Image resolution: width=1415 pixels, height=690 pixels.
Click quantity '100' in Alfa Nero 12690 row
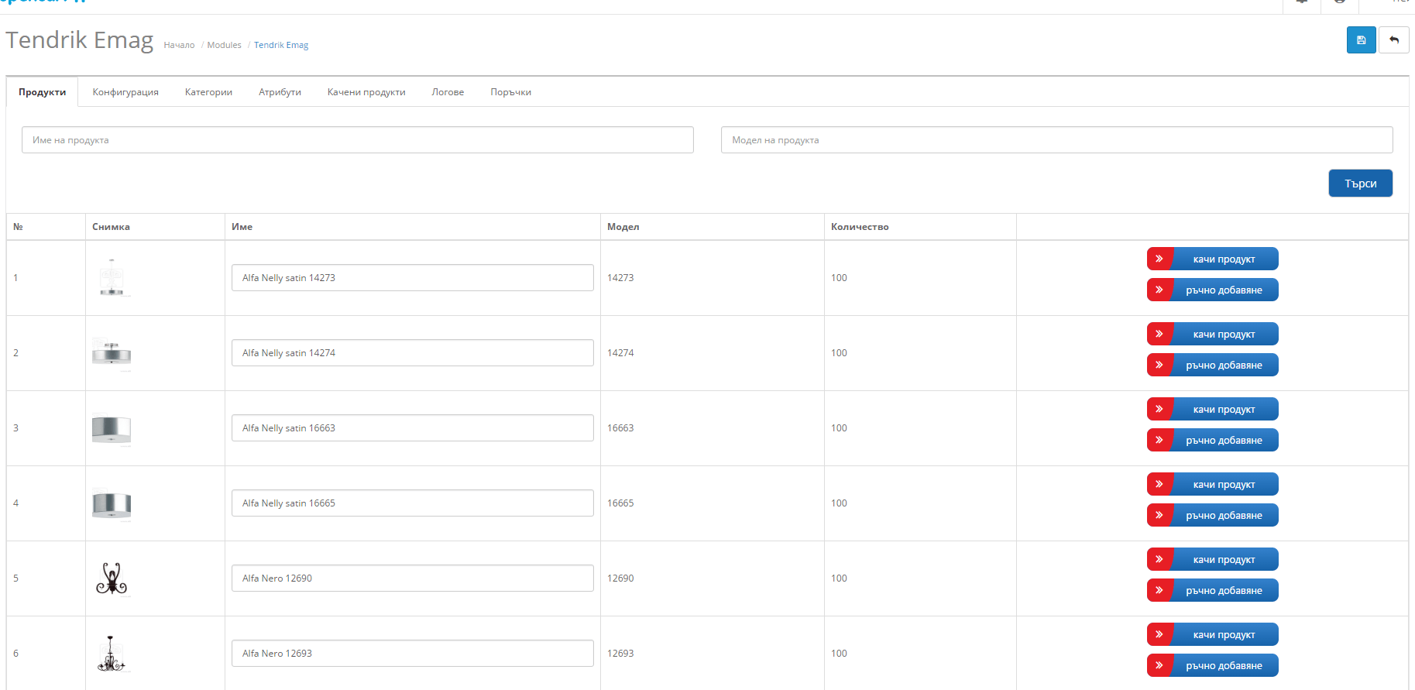tap(839, 578)
